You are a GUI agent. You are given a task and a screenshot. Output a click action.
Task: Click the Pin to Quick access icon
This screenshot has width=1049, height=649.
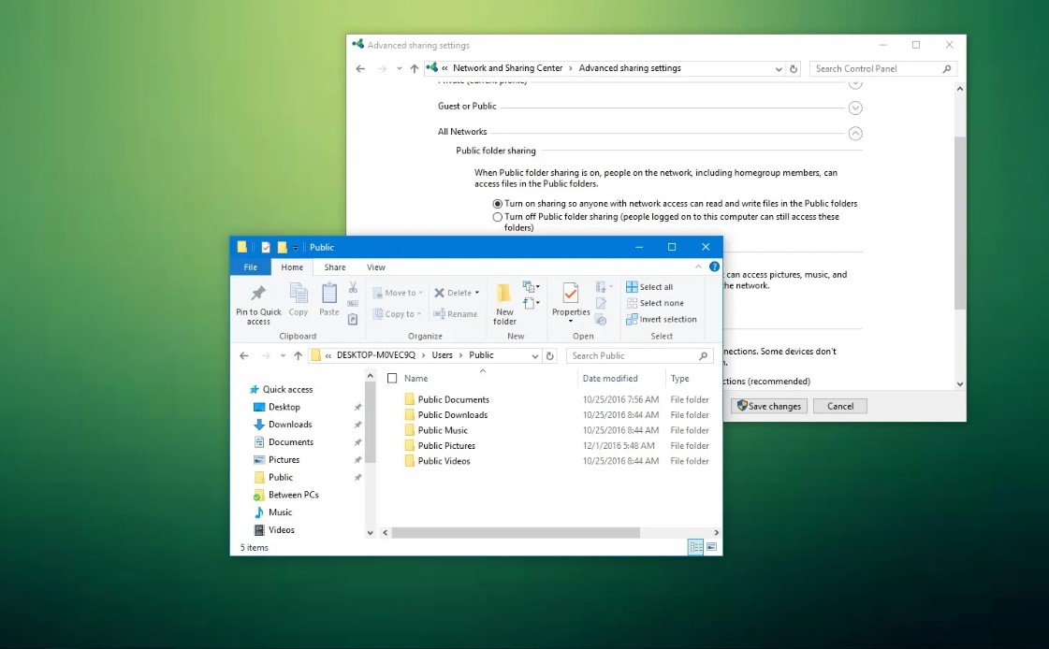click(258, 295)
